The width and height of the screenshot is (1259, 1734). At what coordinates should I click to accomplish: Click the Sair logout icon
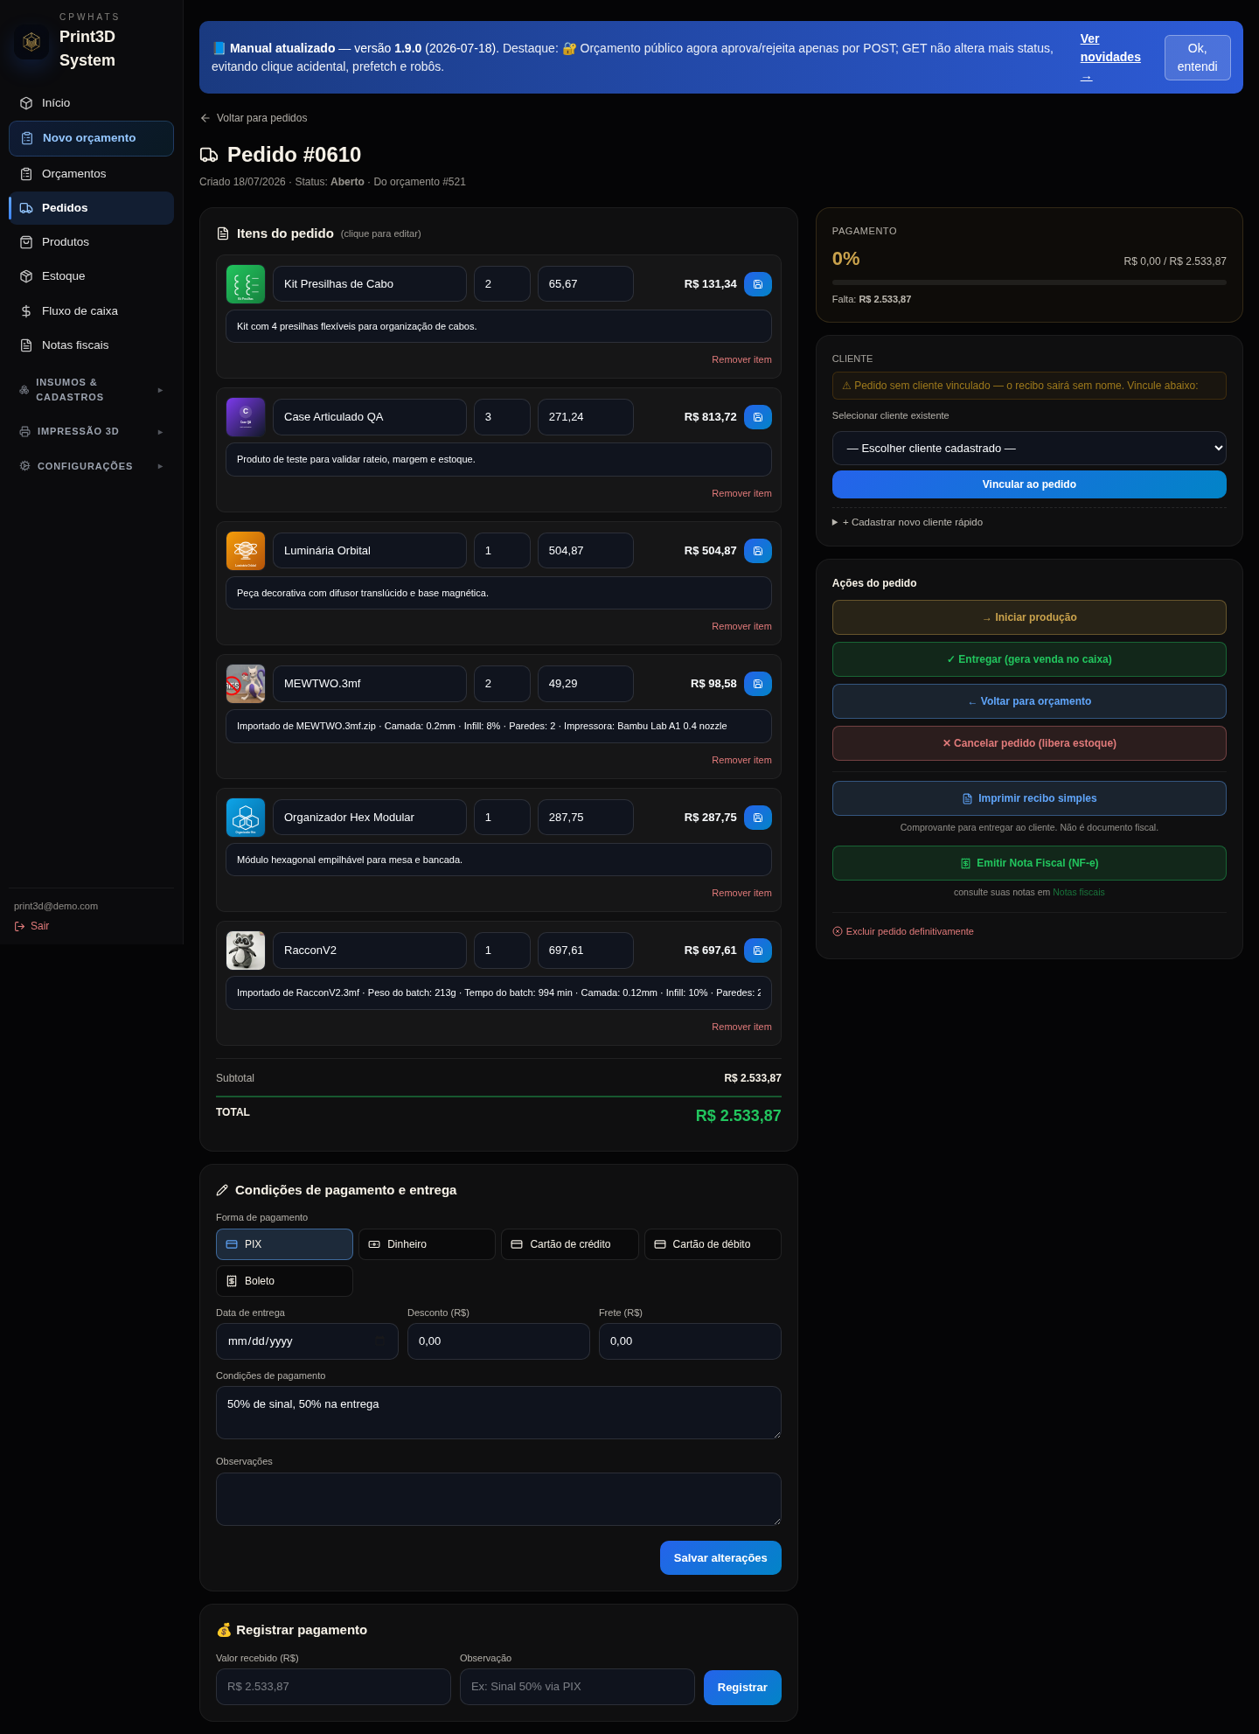20,926
